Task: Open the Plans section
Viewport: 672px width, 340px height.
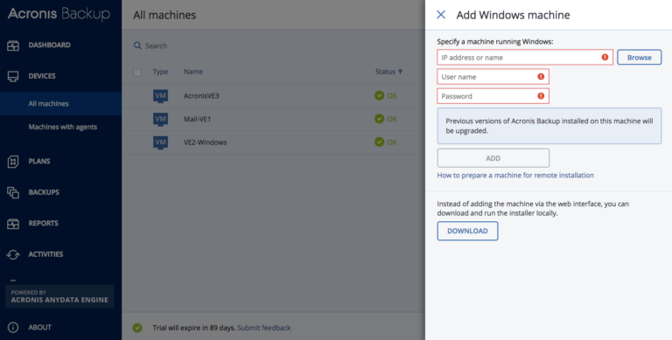Action: [x=39, y=161]
